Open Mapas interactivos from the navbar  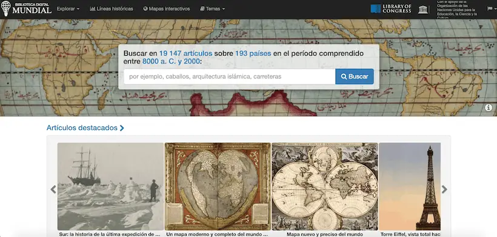point(167,9)
